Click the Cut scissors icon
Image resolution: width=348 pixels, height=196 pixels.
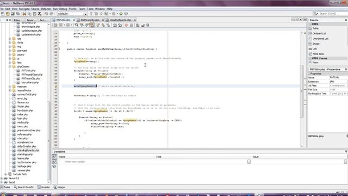click(24, 14)
